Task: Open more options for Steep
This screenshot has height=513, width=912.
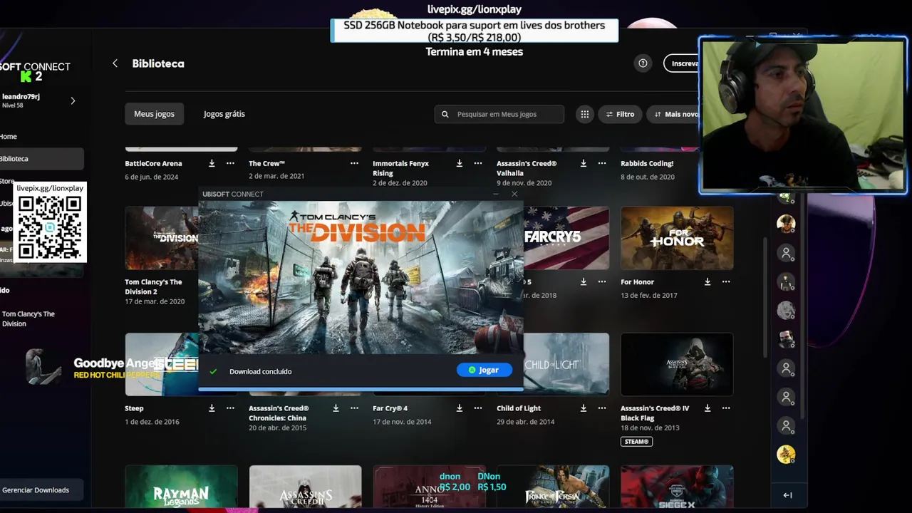Action: tap(230, 408)
